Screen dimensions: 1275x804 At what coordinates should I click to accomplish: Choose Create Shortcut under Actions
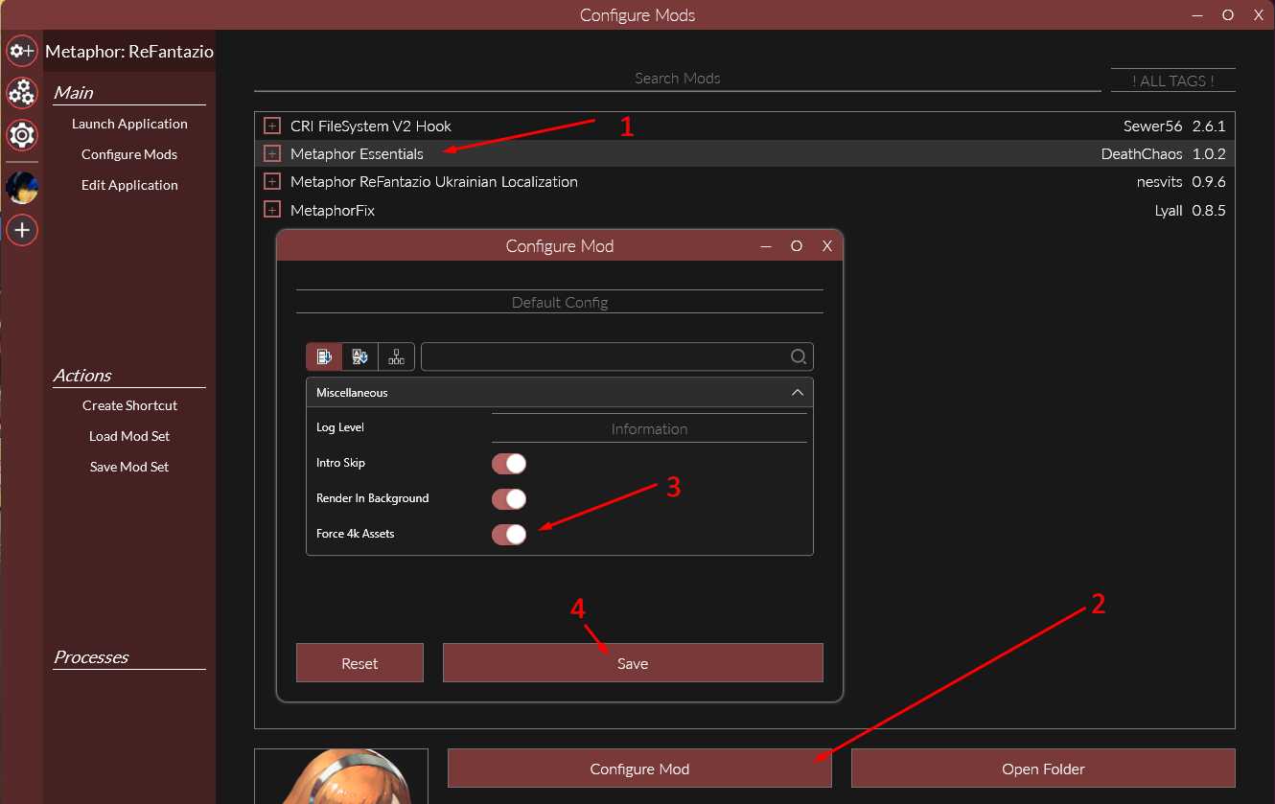(x=129, y=405)
